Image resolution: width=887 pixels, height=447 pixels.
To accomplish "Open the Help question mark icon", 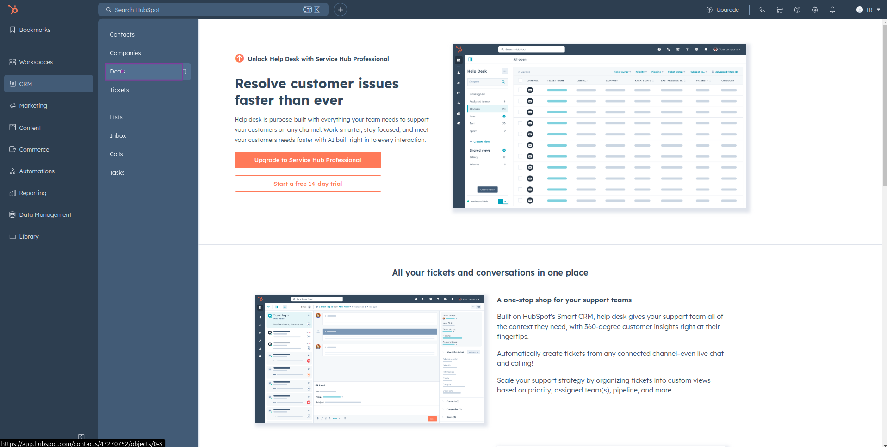I will coord(797,10).
